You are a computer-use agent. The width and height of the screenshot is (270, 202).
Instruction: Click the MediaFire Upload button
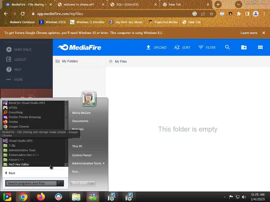tap(156, 47)
